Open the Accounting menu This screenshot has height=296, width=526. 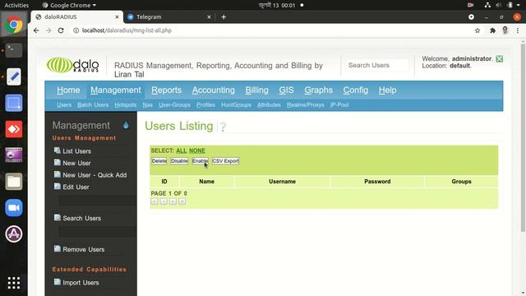(x=214, y=90)
